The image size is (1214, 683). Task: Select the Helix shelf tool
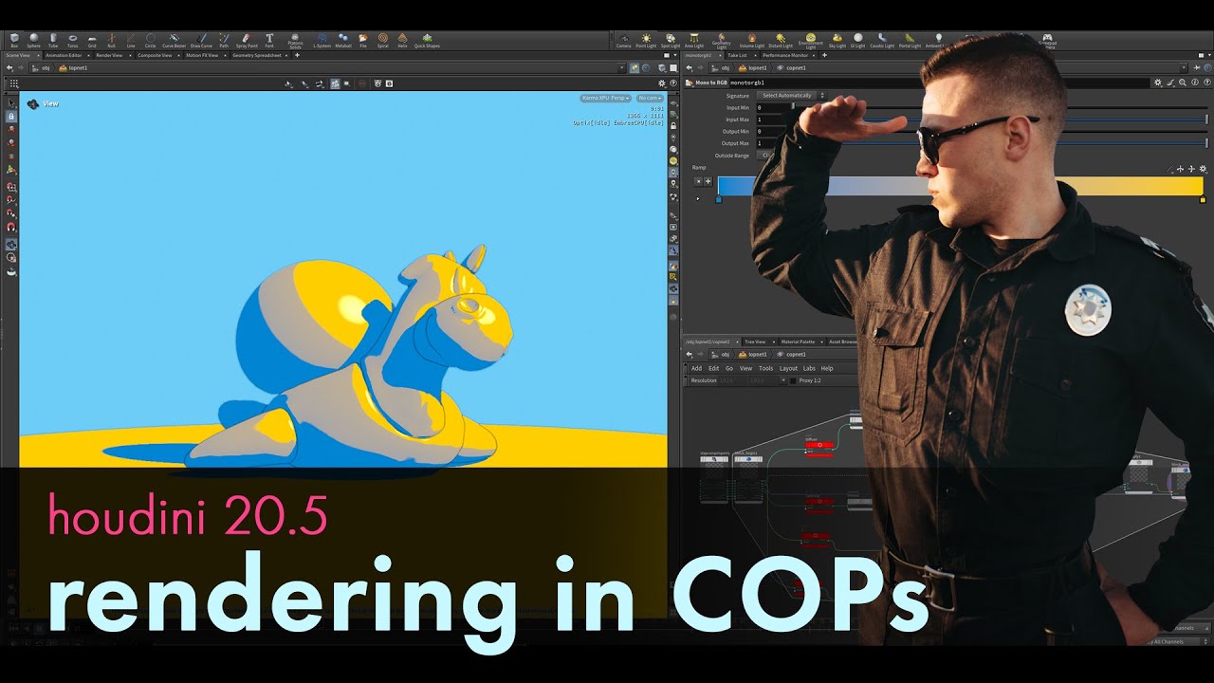point(402,40)
